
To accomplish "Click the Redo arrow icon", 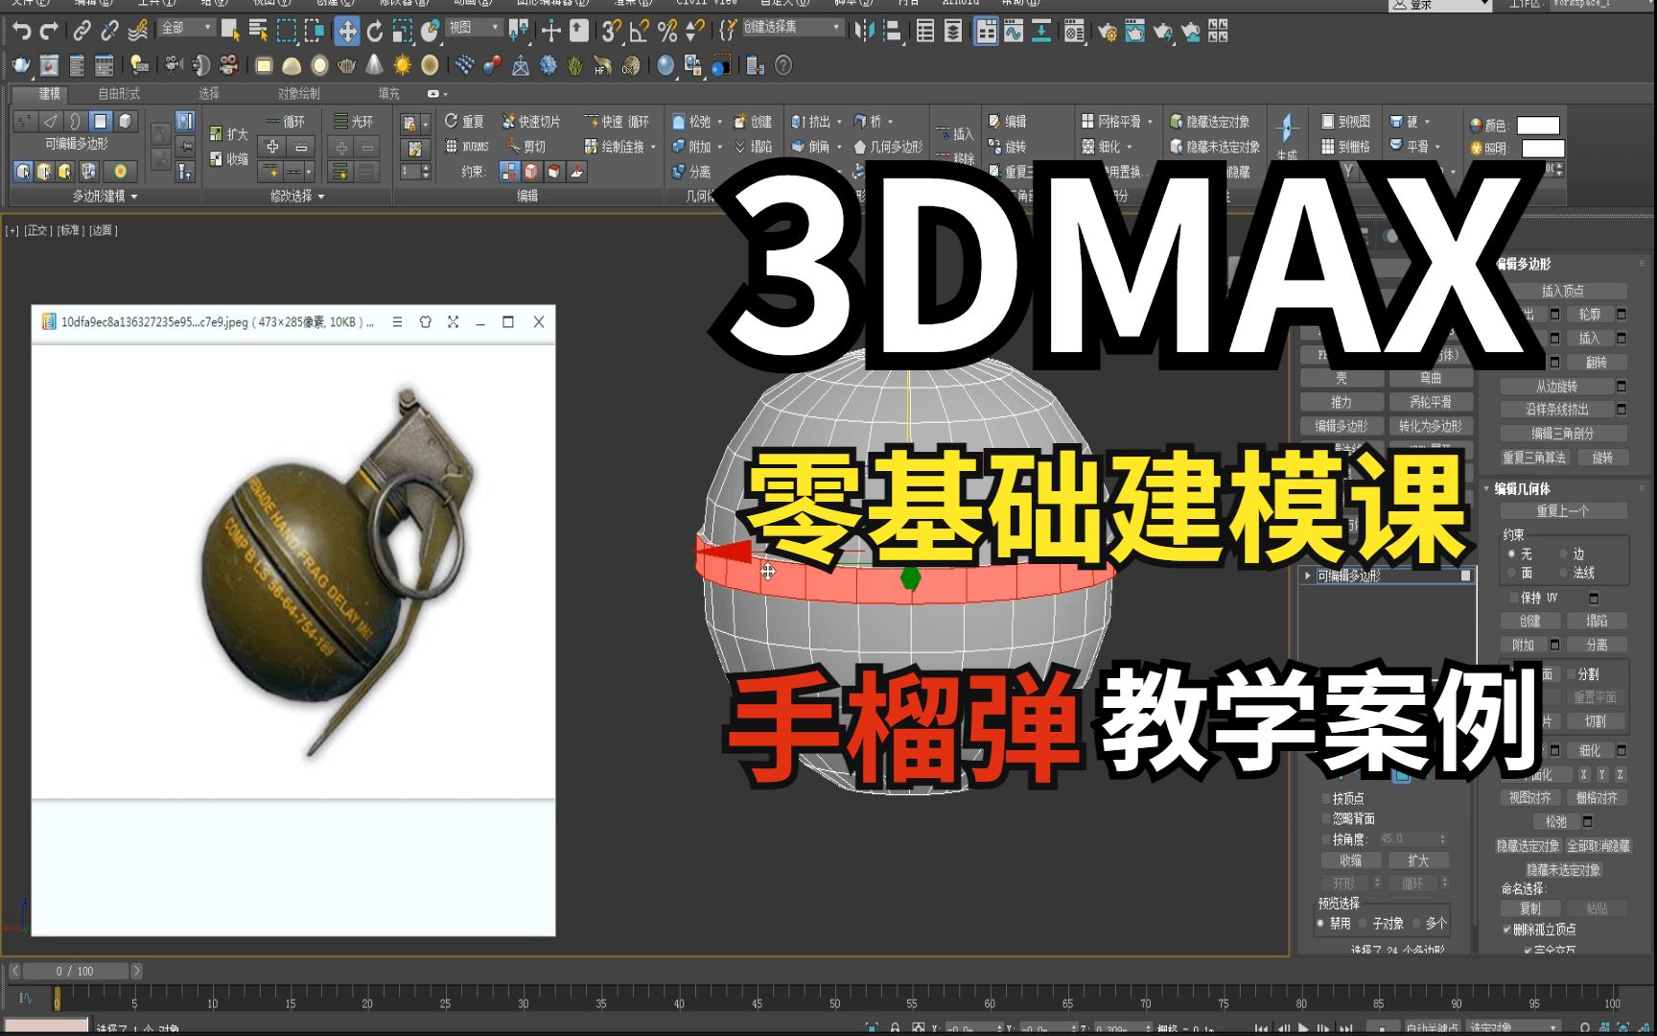I will click(49, 32).
